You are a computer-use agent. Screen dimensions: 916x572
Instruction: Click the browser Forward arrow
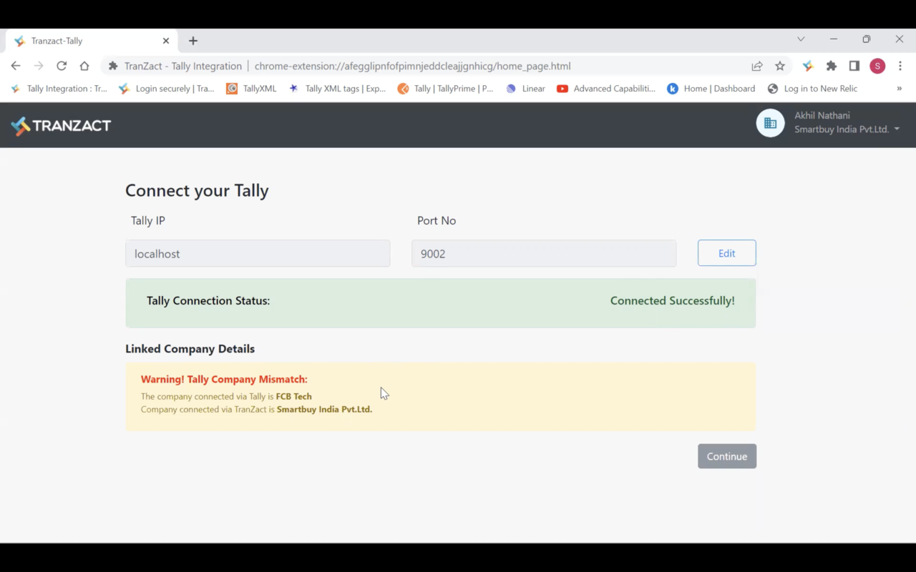(x=39, y=66)
